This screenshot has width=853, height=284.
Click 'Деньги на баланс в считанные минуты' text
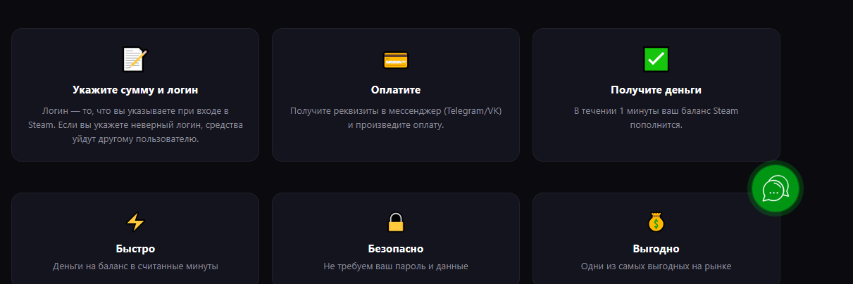click(x=135, y=266)
